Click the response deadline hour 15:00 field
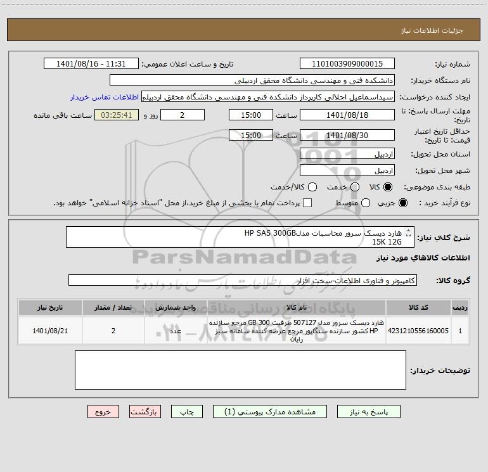Screen dimensions: 488x472 [x=251, y=115]
